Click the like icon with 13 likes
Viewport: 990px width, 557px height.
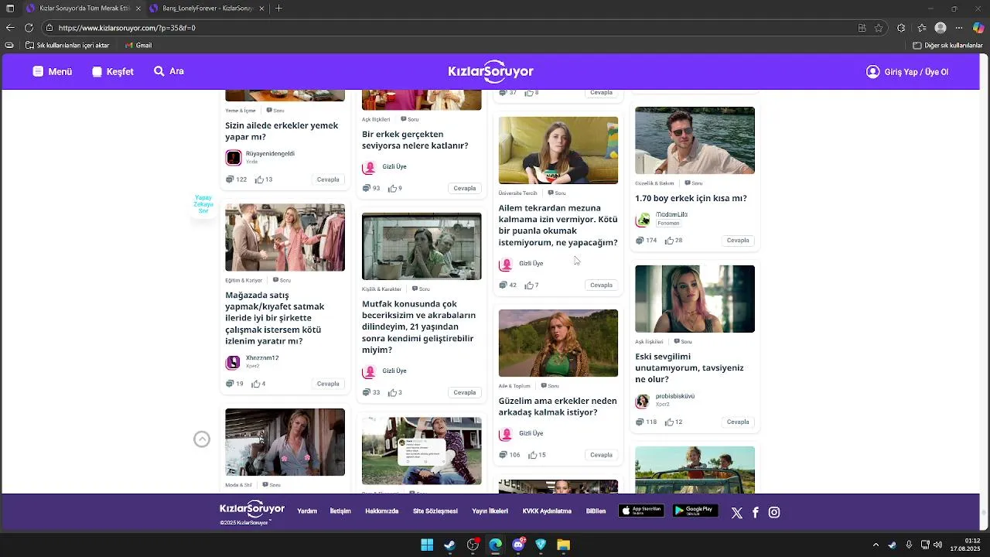[x=259, y=179]
